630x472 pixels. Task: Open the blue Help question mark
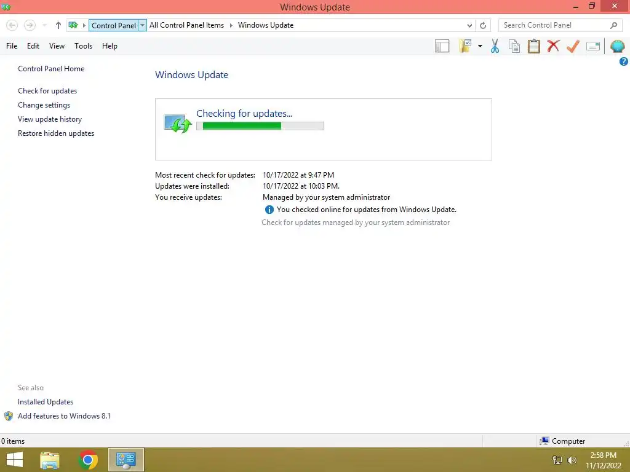coord(624,61)
